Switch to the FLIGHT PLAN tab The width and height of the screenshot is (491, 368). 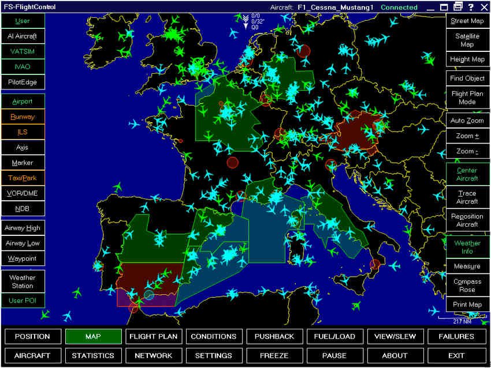(154, 336)
